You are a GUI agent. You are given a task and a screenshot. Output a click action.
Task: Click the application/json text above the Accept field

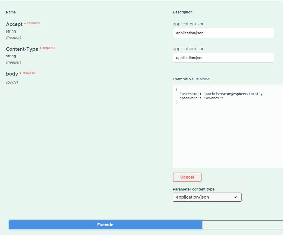pos(188,24)
